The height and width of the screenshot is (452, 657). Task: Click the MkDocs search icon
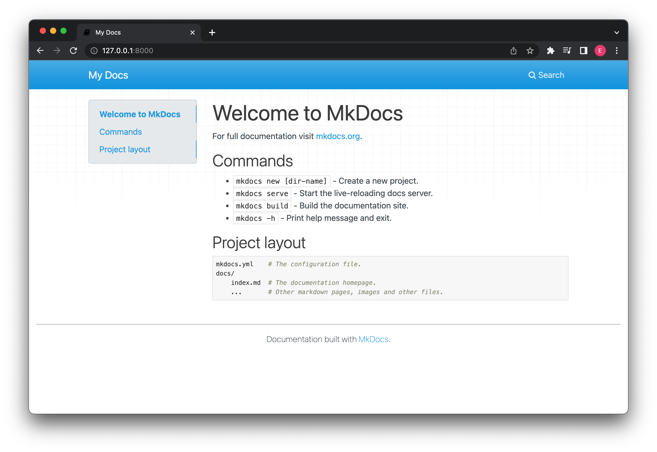(531, 75)
